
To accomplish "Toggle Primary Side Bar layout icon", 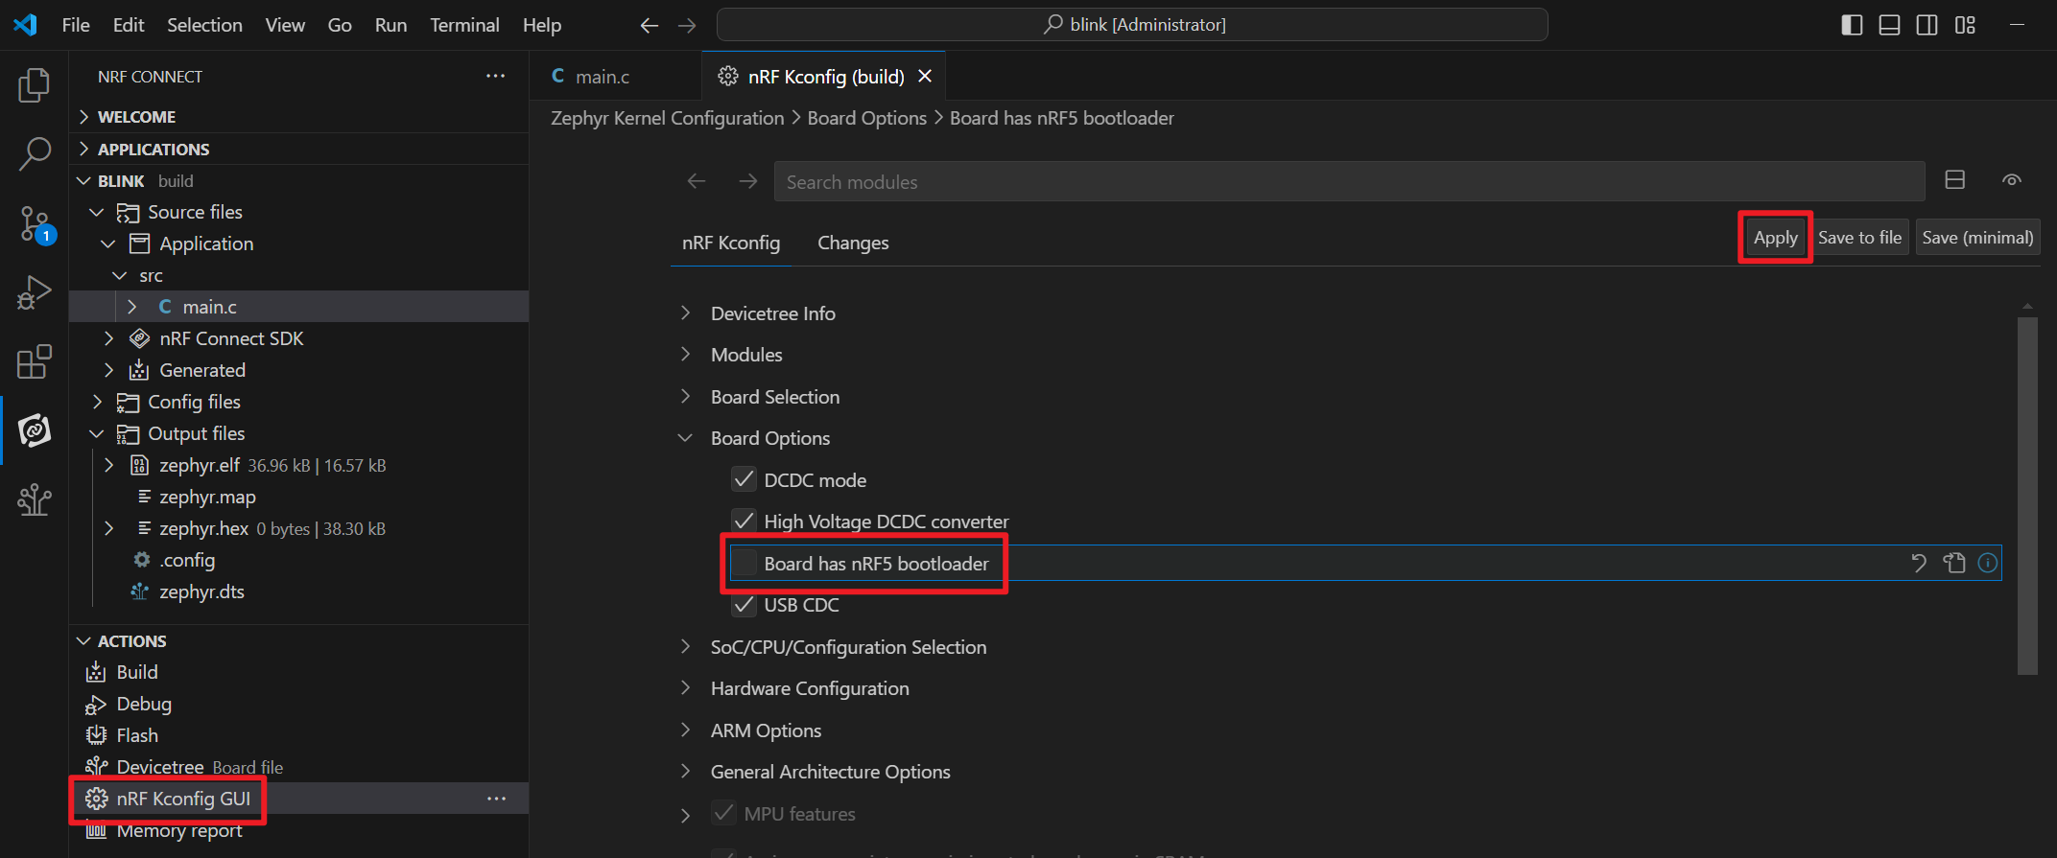I will coord(1852,25).
